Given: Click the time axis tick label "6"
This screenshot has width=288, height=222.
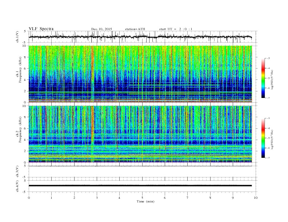Looking at the screenshot, I should (165, 198).
